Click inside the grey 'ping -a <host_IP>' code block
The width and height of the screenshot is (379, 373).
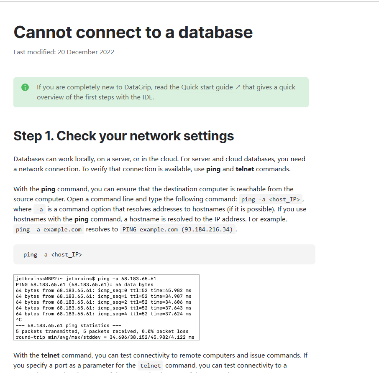point(164,254)
